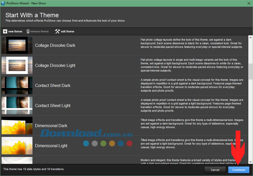Screen dimensions: 253x176
Task: Select the Collage Dissolve Dark thumbnail
Action: click(x=17, y=45)
